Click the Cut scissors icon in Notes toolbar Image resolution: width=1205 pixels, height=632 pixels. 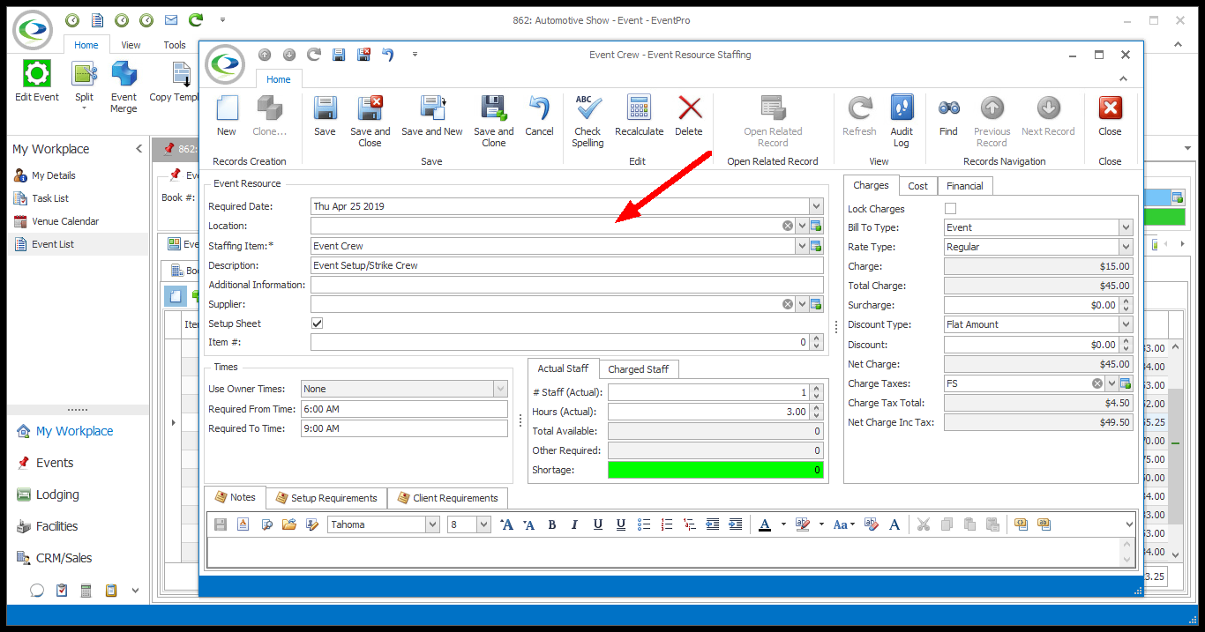(924, 524)
